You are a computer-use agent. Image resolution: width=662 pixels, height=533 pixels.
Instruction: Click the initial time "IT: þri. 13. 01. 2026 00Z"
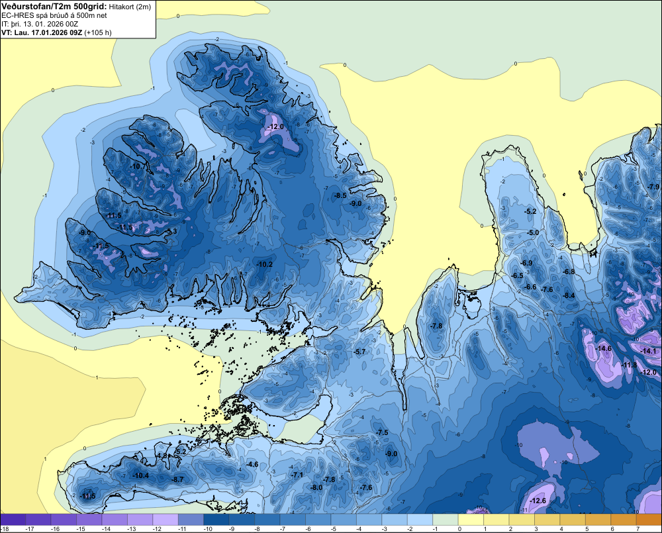[x=40, y=24]
